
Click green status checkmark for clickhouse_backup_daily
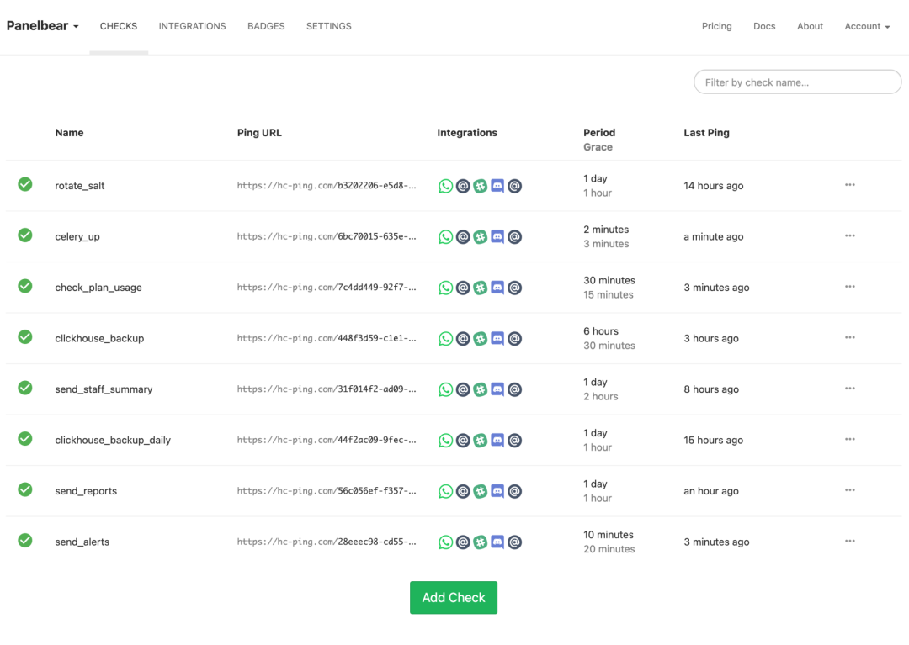[x=25, y=438]
